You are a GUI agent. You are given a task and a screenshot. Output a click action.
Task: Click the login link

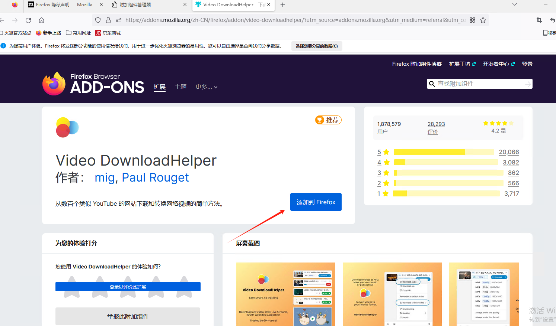pos(527,64)
